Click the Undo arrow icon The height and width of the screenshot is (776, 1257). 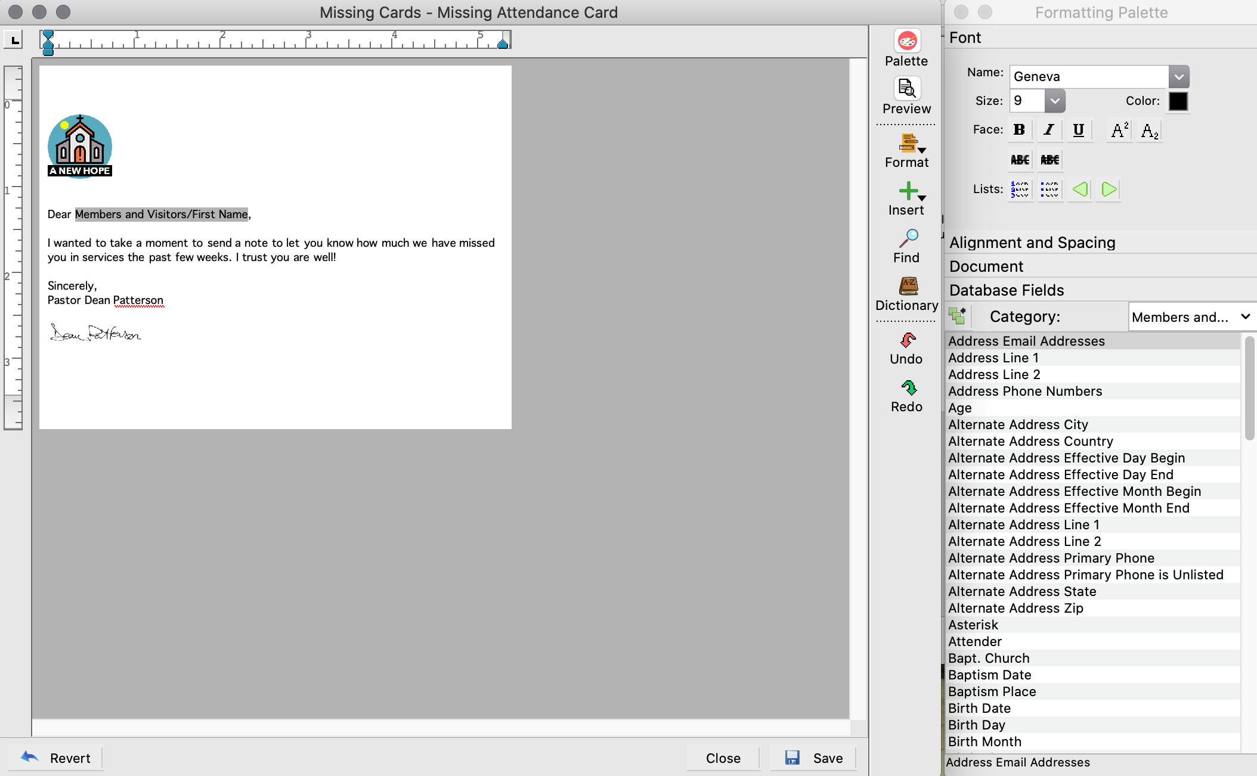[908, 340]
